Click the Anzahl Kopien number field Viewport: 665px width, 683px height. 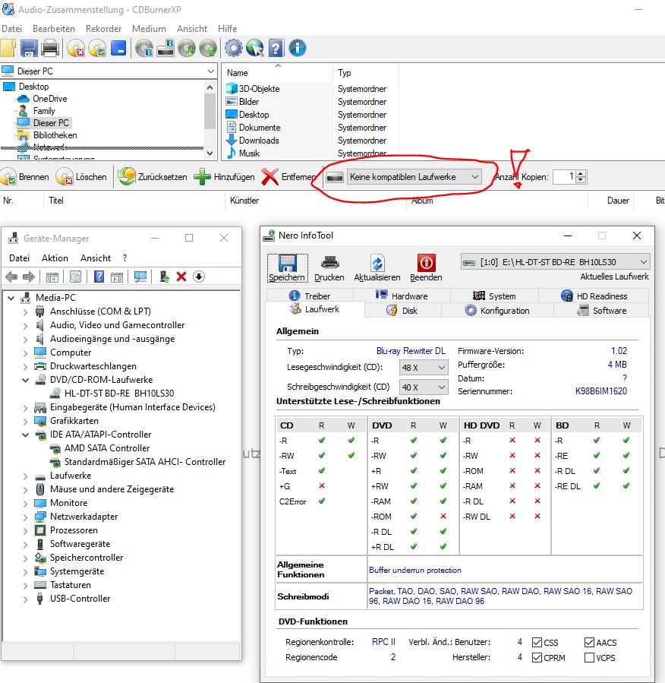(565, 177)
